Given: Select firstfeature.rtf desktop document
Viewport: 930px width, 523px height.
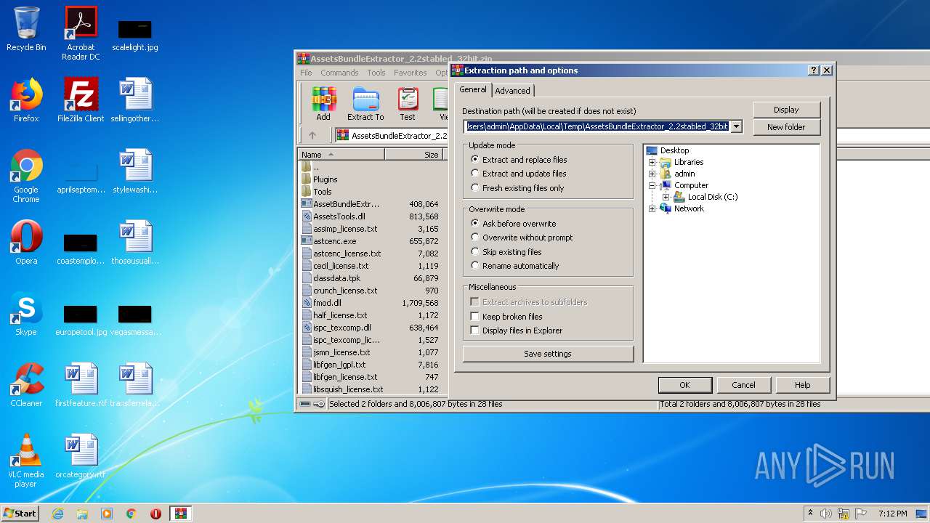Looking at the screenshot, I should pos(81,385).
